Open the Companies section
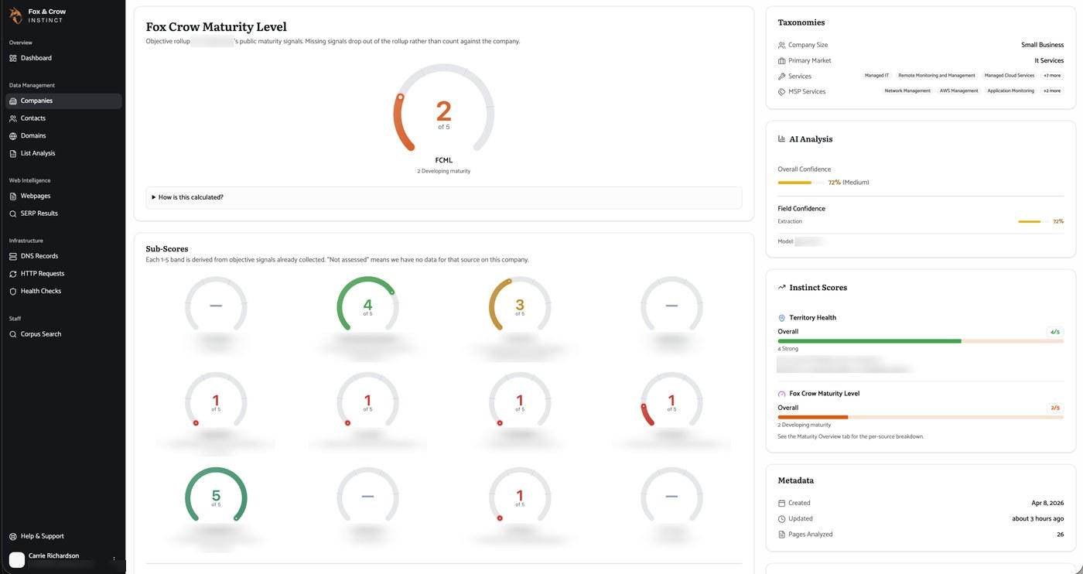The width and height of the screenshot is (1083, 574). 63,101
